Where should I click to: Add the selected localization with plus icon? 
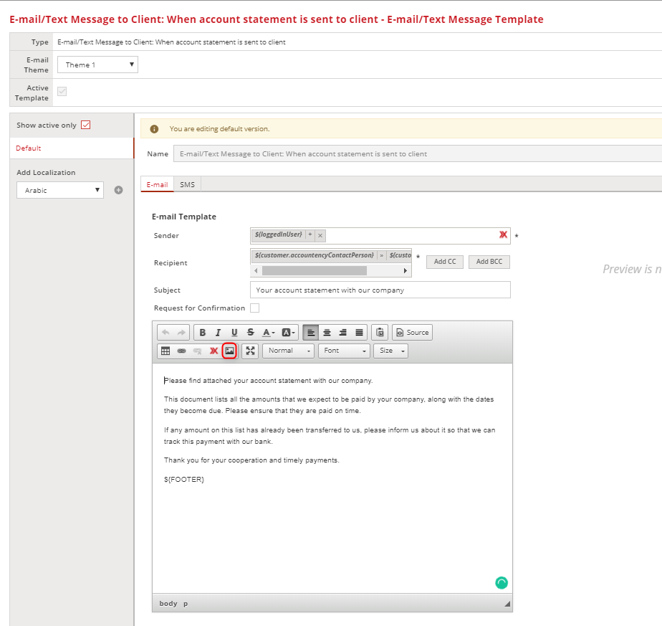119,190
